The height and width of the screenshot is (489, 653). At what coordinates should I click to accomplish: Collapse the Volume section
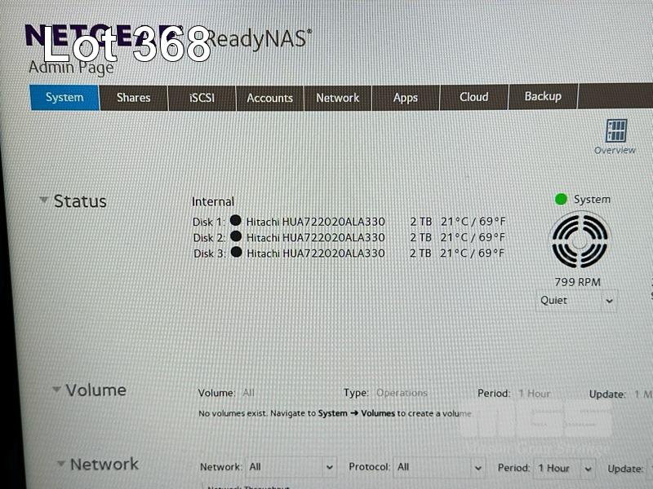tap(56, 390)
